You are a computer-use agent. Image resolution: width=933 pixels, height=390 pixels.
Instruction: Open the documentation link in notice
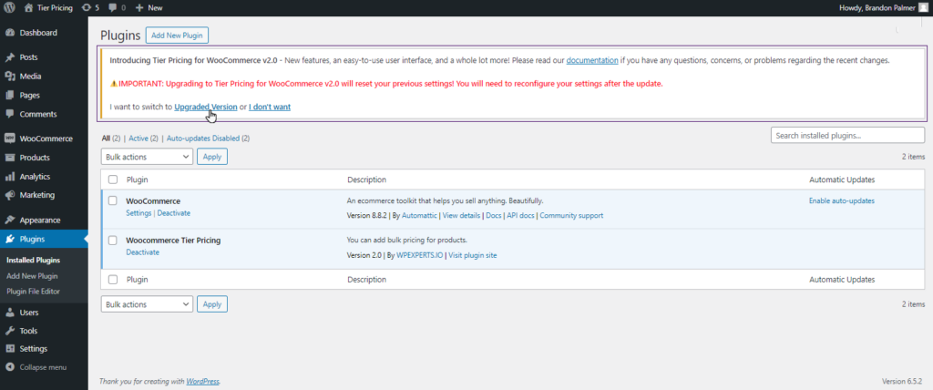coord(592,61)
